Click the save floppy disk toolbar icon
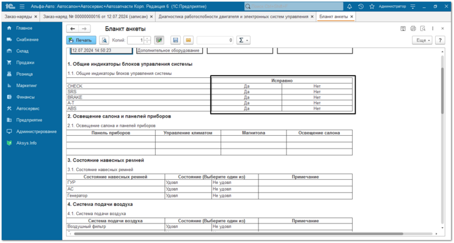The height and width of the screenshot is (243, 454). 175,40
